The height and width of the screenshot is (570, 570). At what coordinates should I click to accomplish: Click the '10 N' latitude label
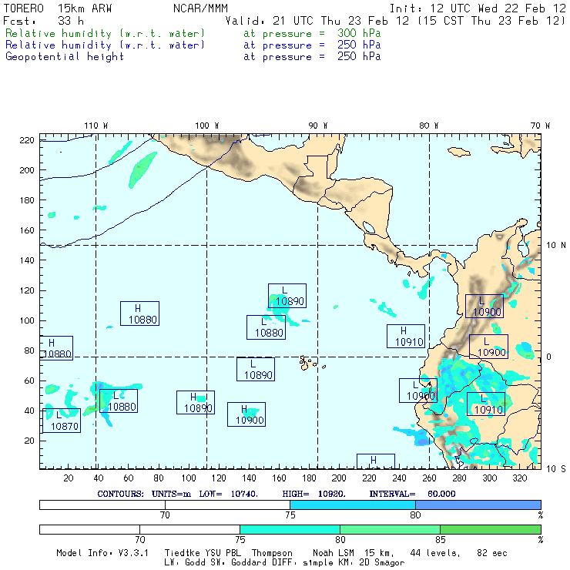point(556,246)
